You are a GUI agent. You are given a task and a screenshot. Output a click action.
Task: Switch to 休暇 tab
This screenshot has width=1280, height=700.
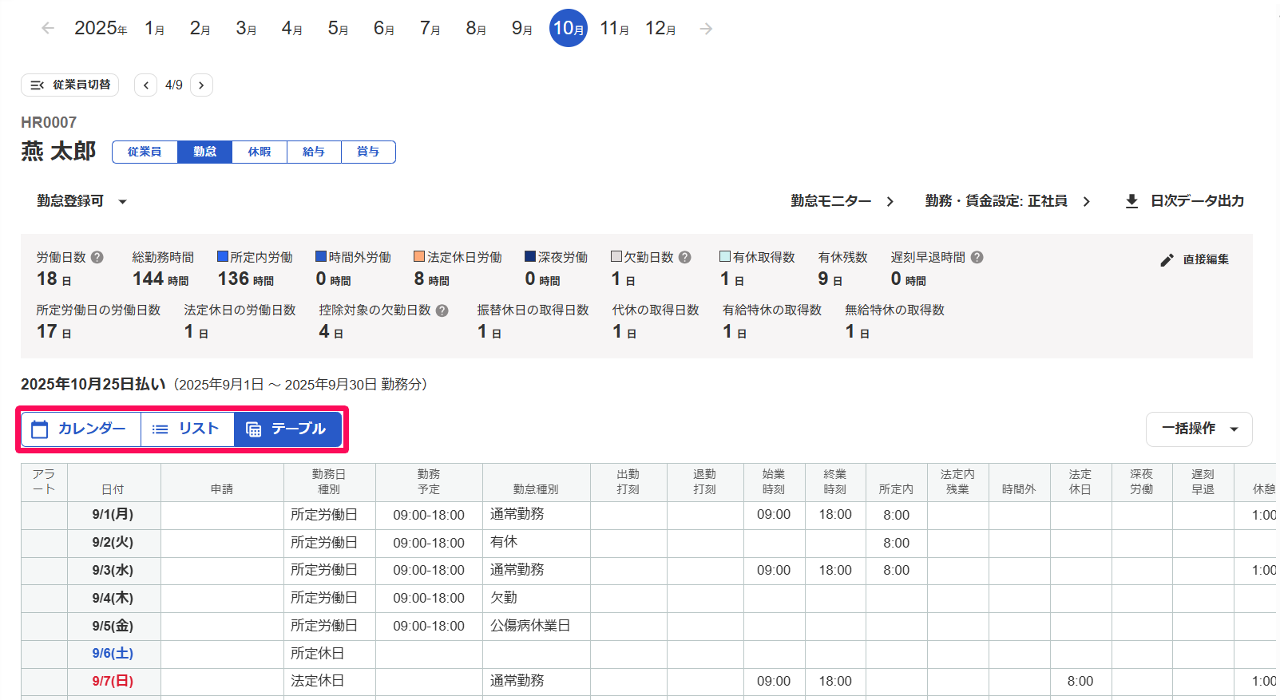260,152
